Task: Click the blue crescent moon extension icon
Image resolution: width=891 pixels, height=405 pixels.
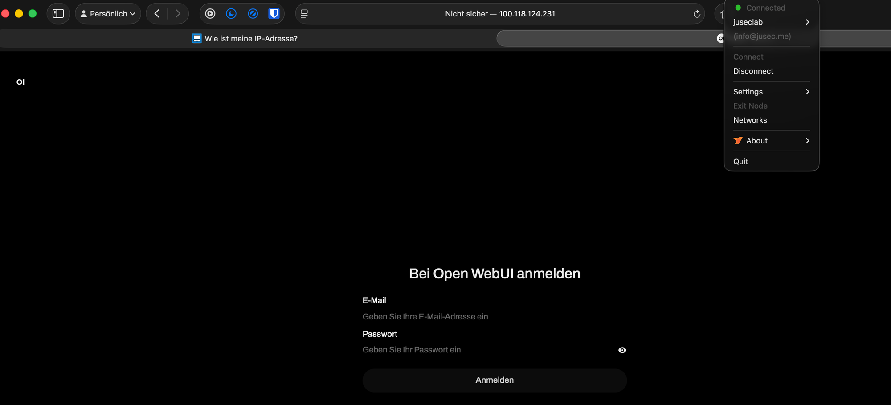Action: (x=231, y=14)
